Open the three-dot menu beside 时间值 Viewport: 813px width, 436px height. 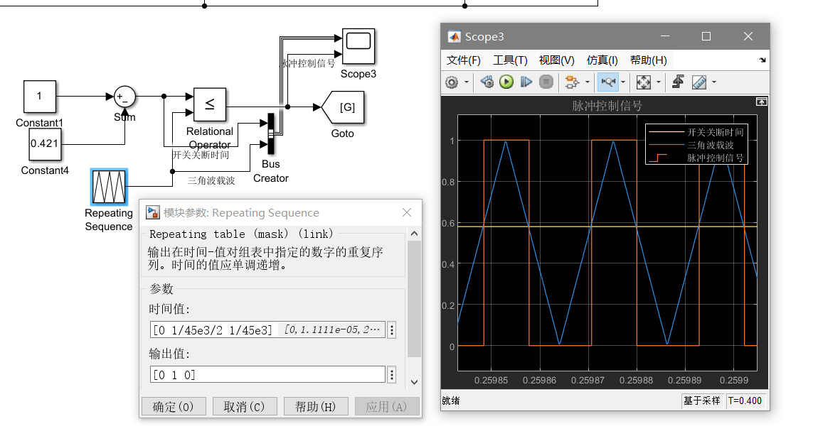(392, 330)
